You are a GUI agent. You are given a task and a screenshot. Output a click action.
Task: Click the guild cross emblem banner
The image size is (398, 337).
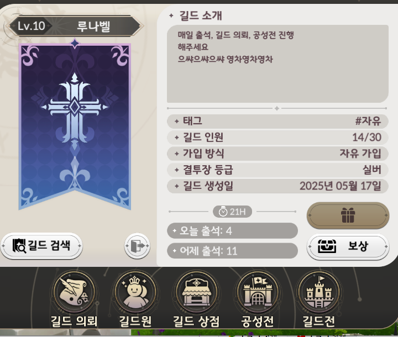point(75,125)
